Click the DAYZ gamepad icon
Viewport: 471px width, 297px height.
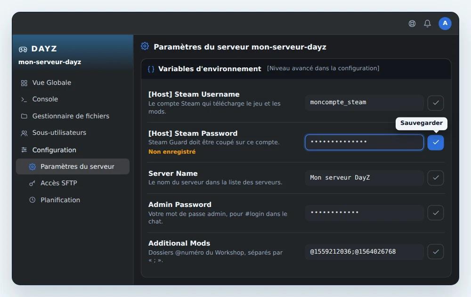click(23, 49)
